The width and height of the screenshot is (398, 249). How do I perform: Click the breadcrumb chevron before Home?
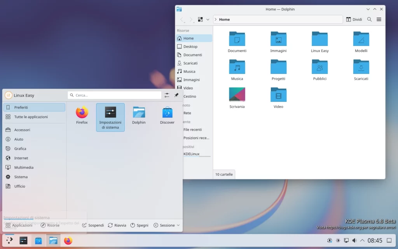point(216,19)
